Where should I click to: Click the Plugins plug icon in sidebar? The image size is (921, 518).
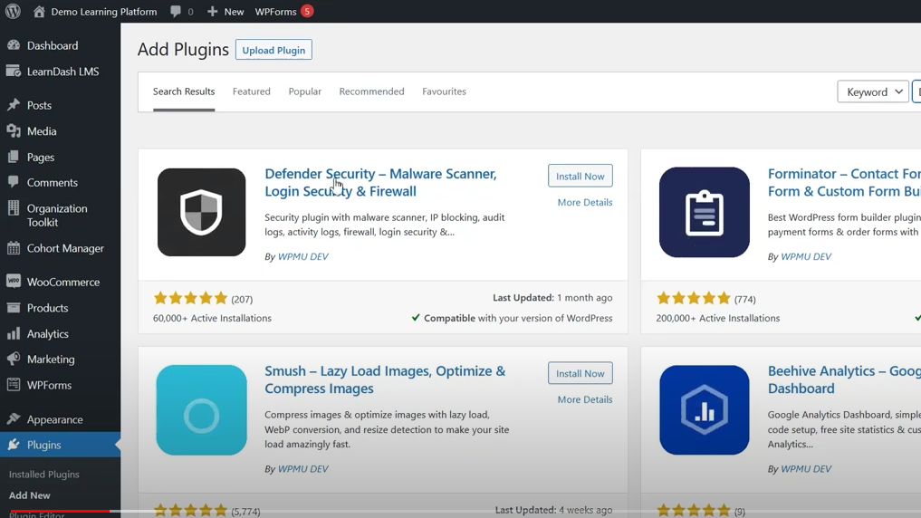pos(14,445)
